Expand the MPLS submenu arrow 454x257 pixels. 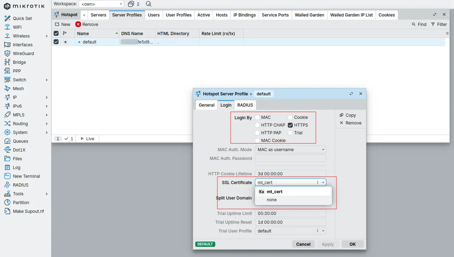47,115
